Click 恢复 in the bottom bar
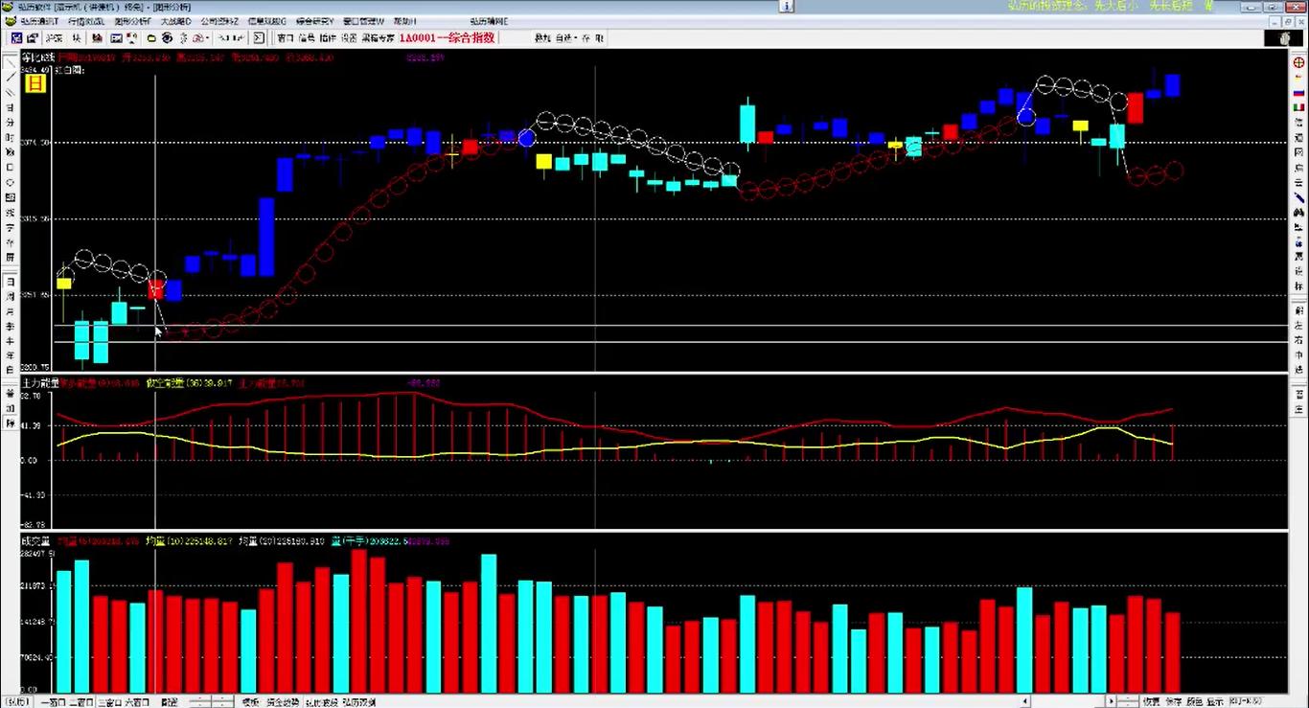Image resolution: width=1309 pixels, height=708 pixels. click(1151, 702)
